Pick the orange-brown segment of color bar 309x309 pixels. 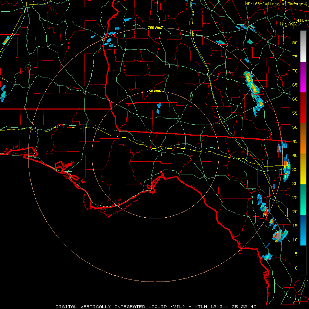(x=303, y=138)
